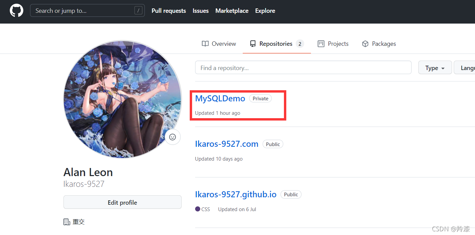Click 'Updated 10 days ago' text

(x=219, y=159)
